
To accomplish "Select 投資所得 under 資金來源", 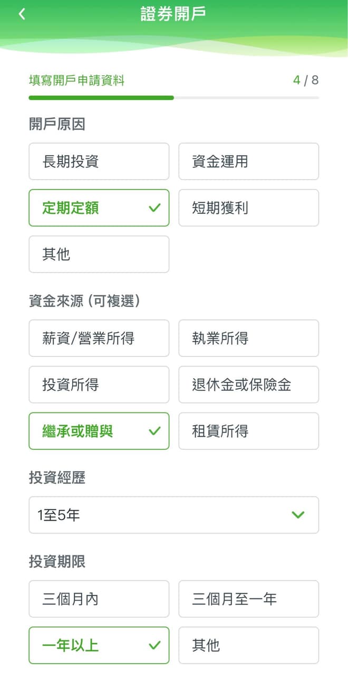I will pyautogui.click(x=99, y=385).
